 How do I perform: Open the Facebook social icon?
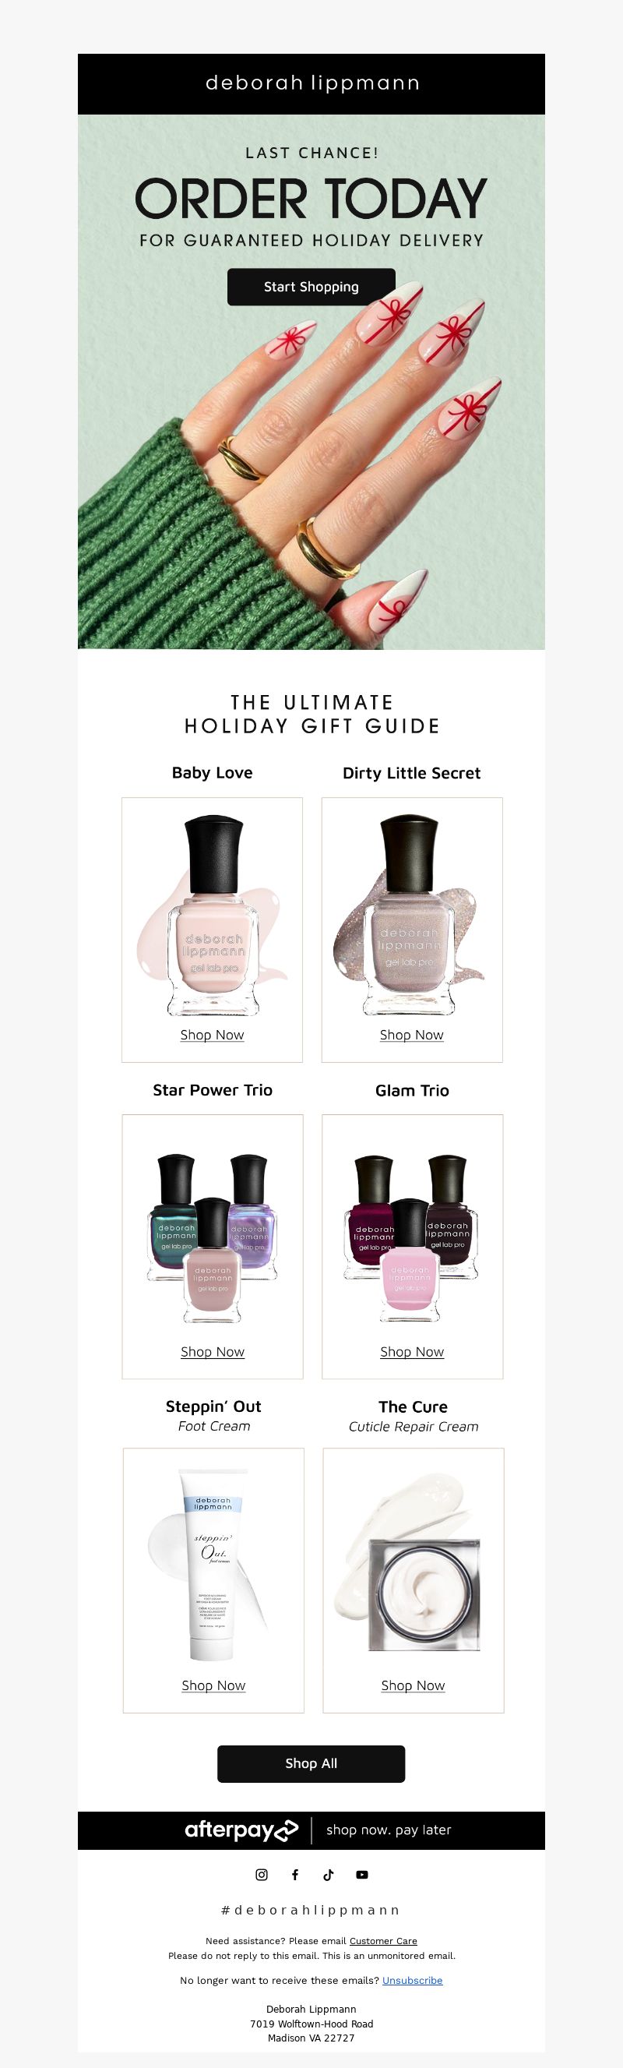(294, 1875)
